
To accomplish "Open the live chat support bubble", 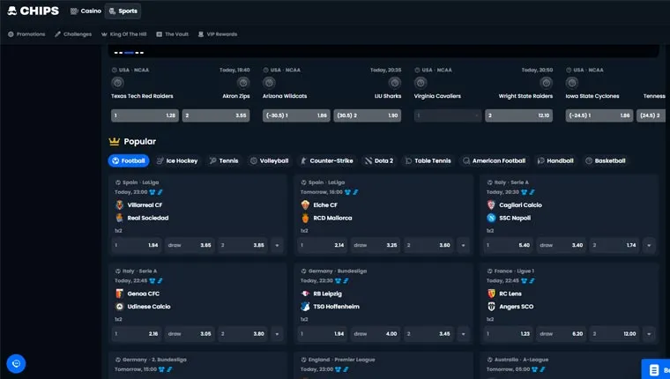I will pos(16,364).
